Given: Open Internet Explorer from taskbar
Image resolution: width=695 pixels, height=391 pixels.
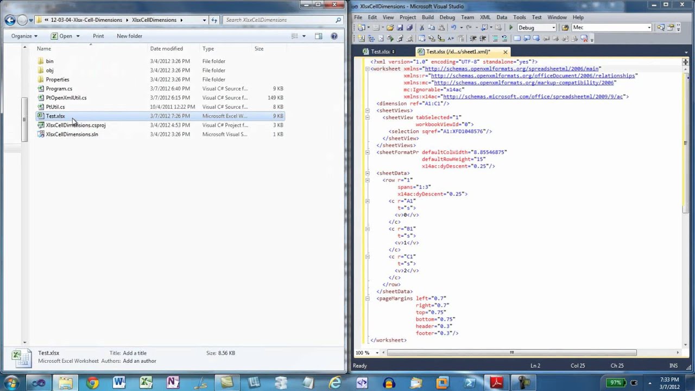Looking at the screenshot, I should pyautogui.click(x=335, y=383).
